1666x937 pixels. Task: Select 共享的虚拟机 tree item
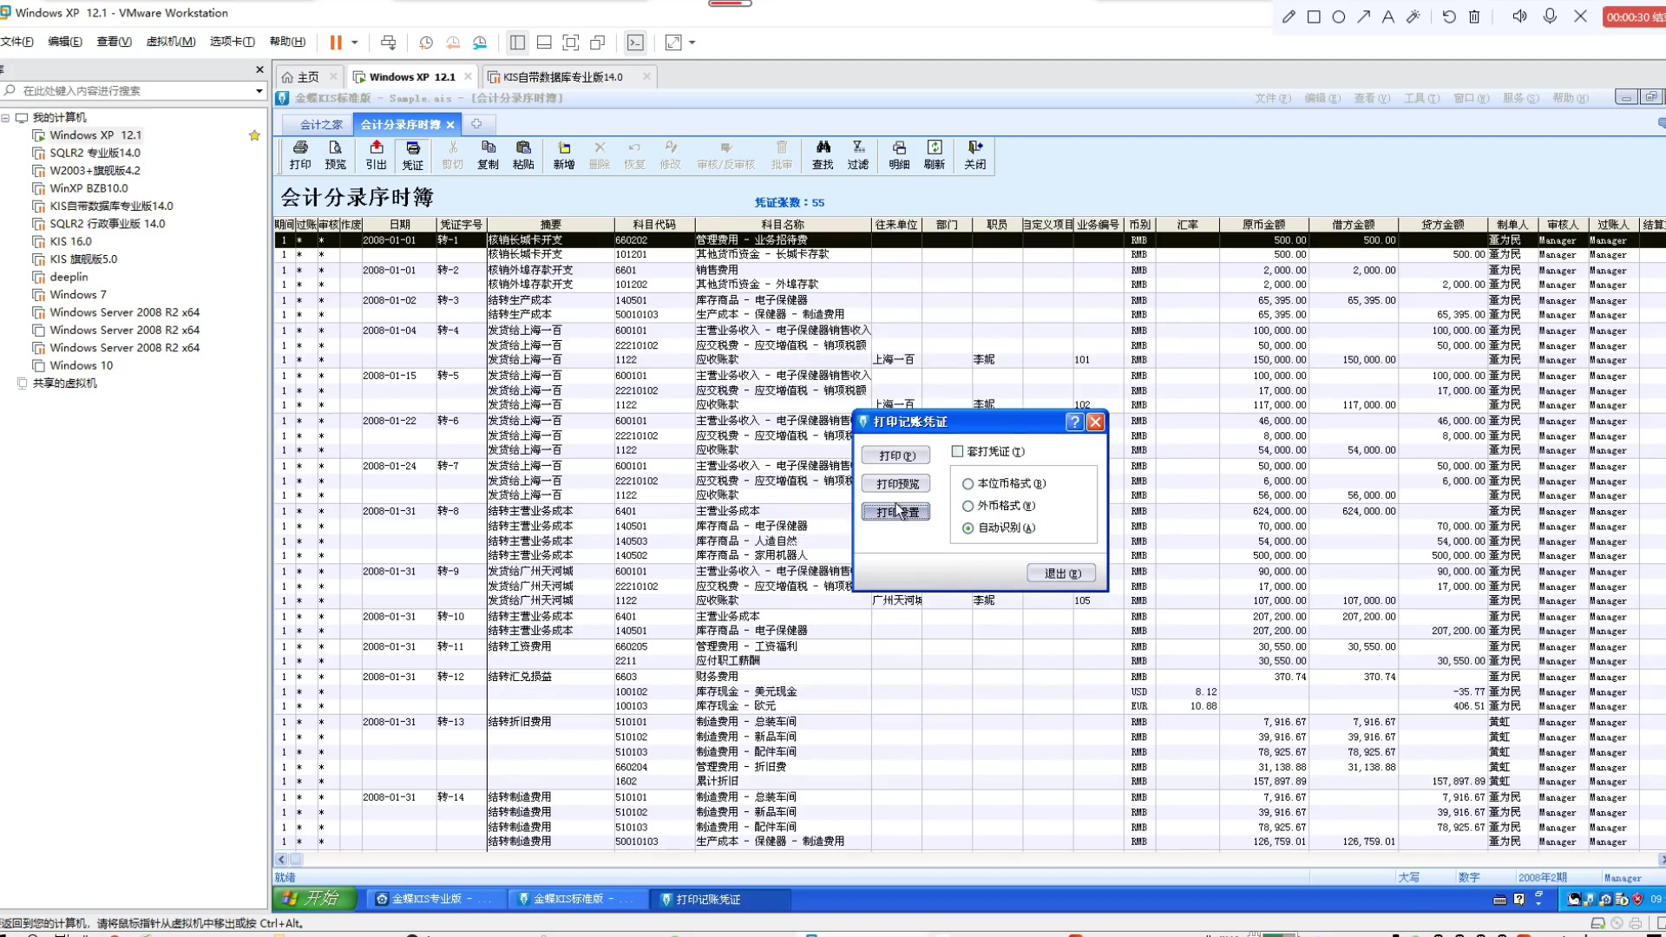[65, 383]
